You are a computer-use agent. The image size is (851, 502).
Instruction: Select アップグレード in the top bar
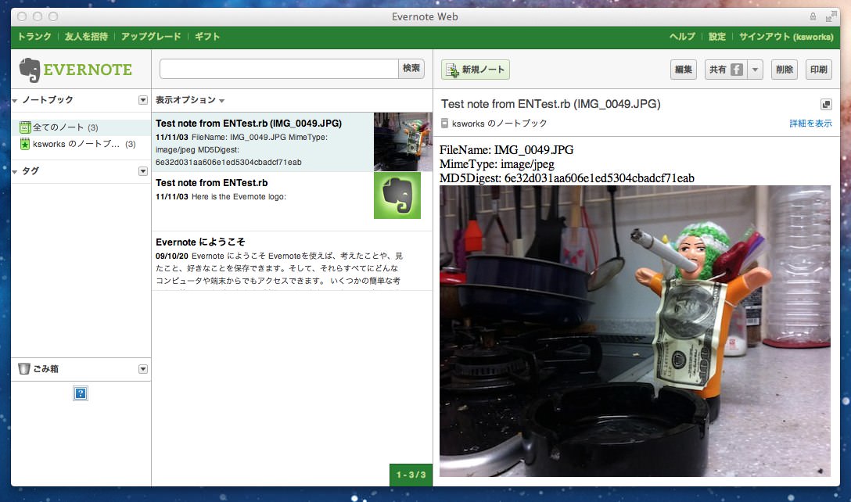click(151, 37)
